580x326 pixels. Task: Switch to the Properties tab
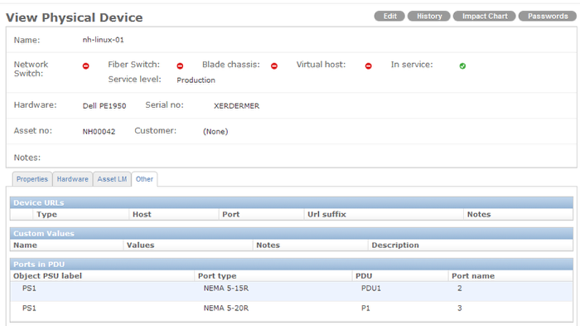(x=32, y=179)
